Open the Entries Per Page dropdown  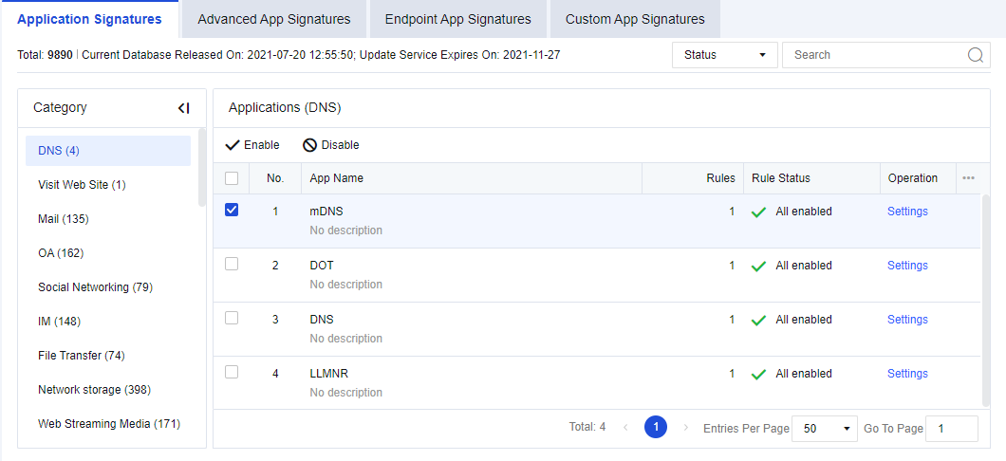pos(824,429)
